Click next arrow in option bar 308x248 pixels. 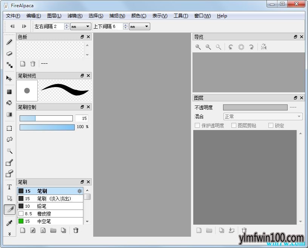(x=24, y=26)
